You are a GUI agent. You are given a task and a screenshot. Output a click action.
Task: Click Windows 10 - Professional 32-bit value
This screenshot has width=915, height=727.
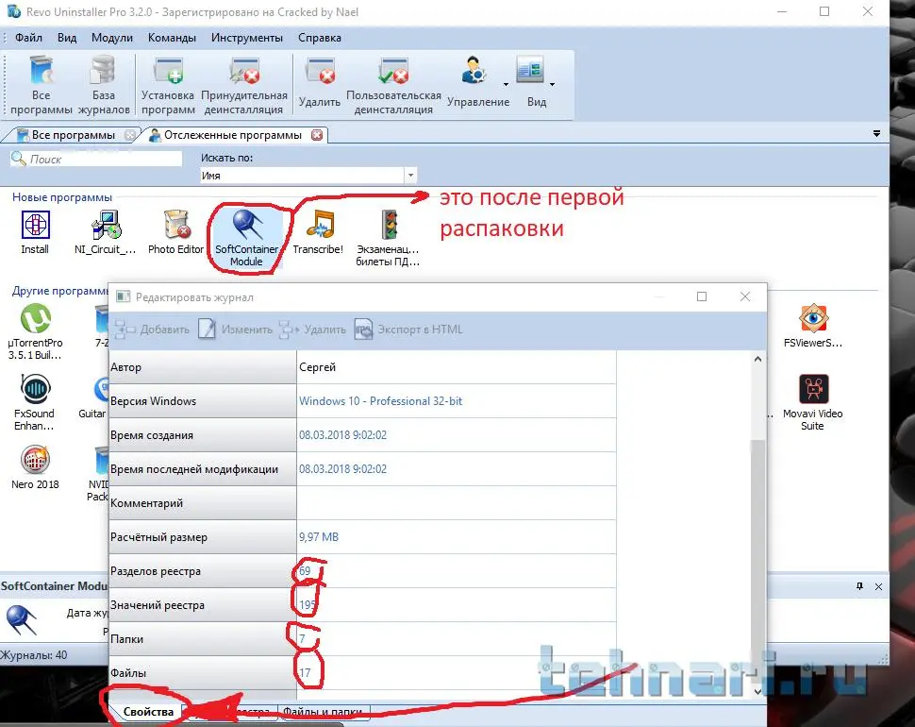(380, 401)
